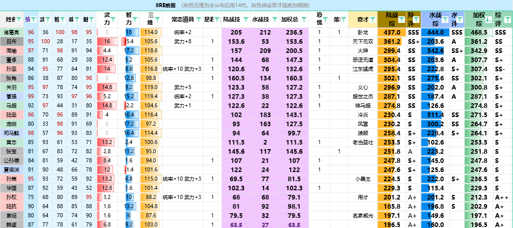This screenshot has width=513, height=228.
Task: Open the 智力 column filter button
Action: (x=135, y=20)
